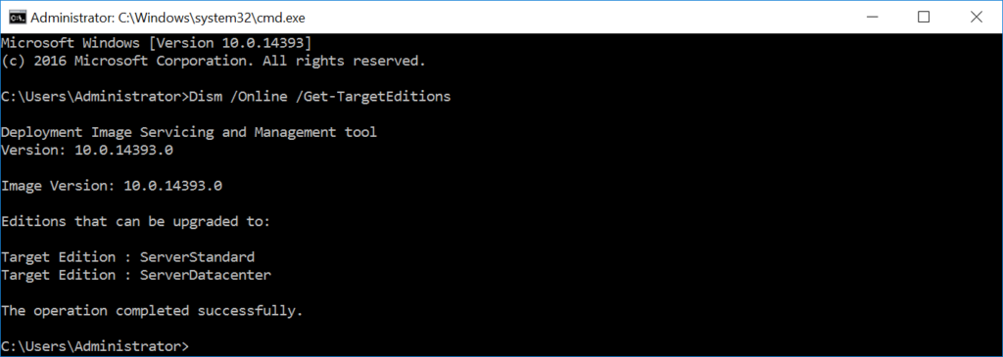Click the Editions that can be upgraded line
Viewport: 1003px width, 357px height.
pyautogui.click(x=136, y=222)
